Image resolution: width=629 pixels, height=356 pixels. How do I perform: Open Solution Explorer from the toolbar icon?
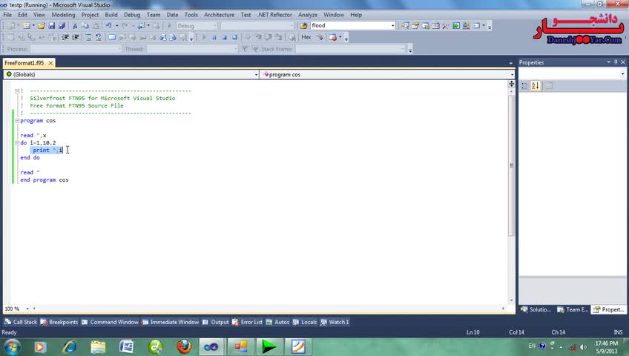405,26
